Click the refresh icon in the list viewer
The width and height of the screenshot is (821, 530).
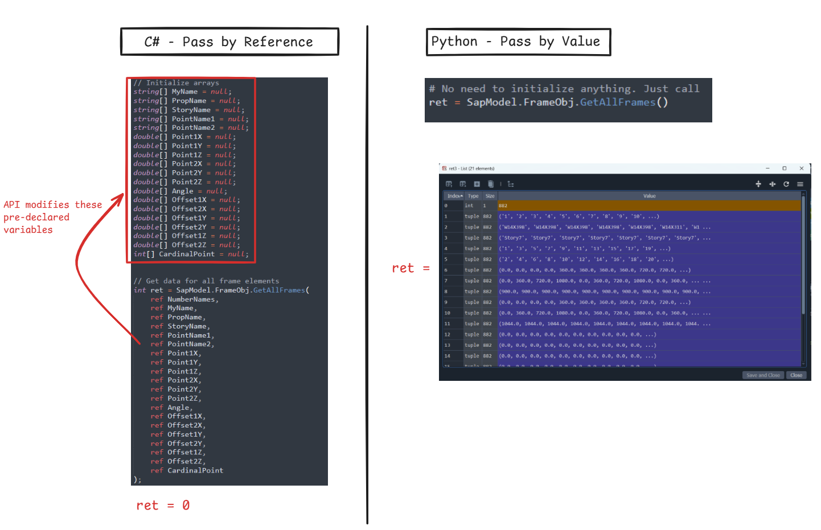click(x=786, y=184)
